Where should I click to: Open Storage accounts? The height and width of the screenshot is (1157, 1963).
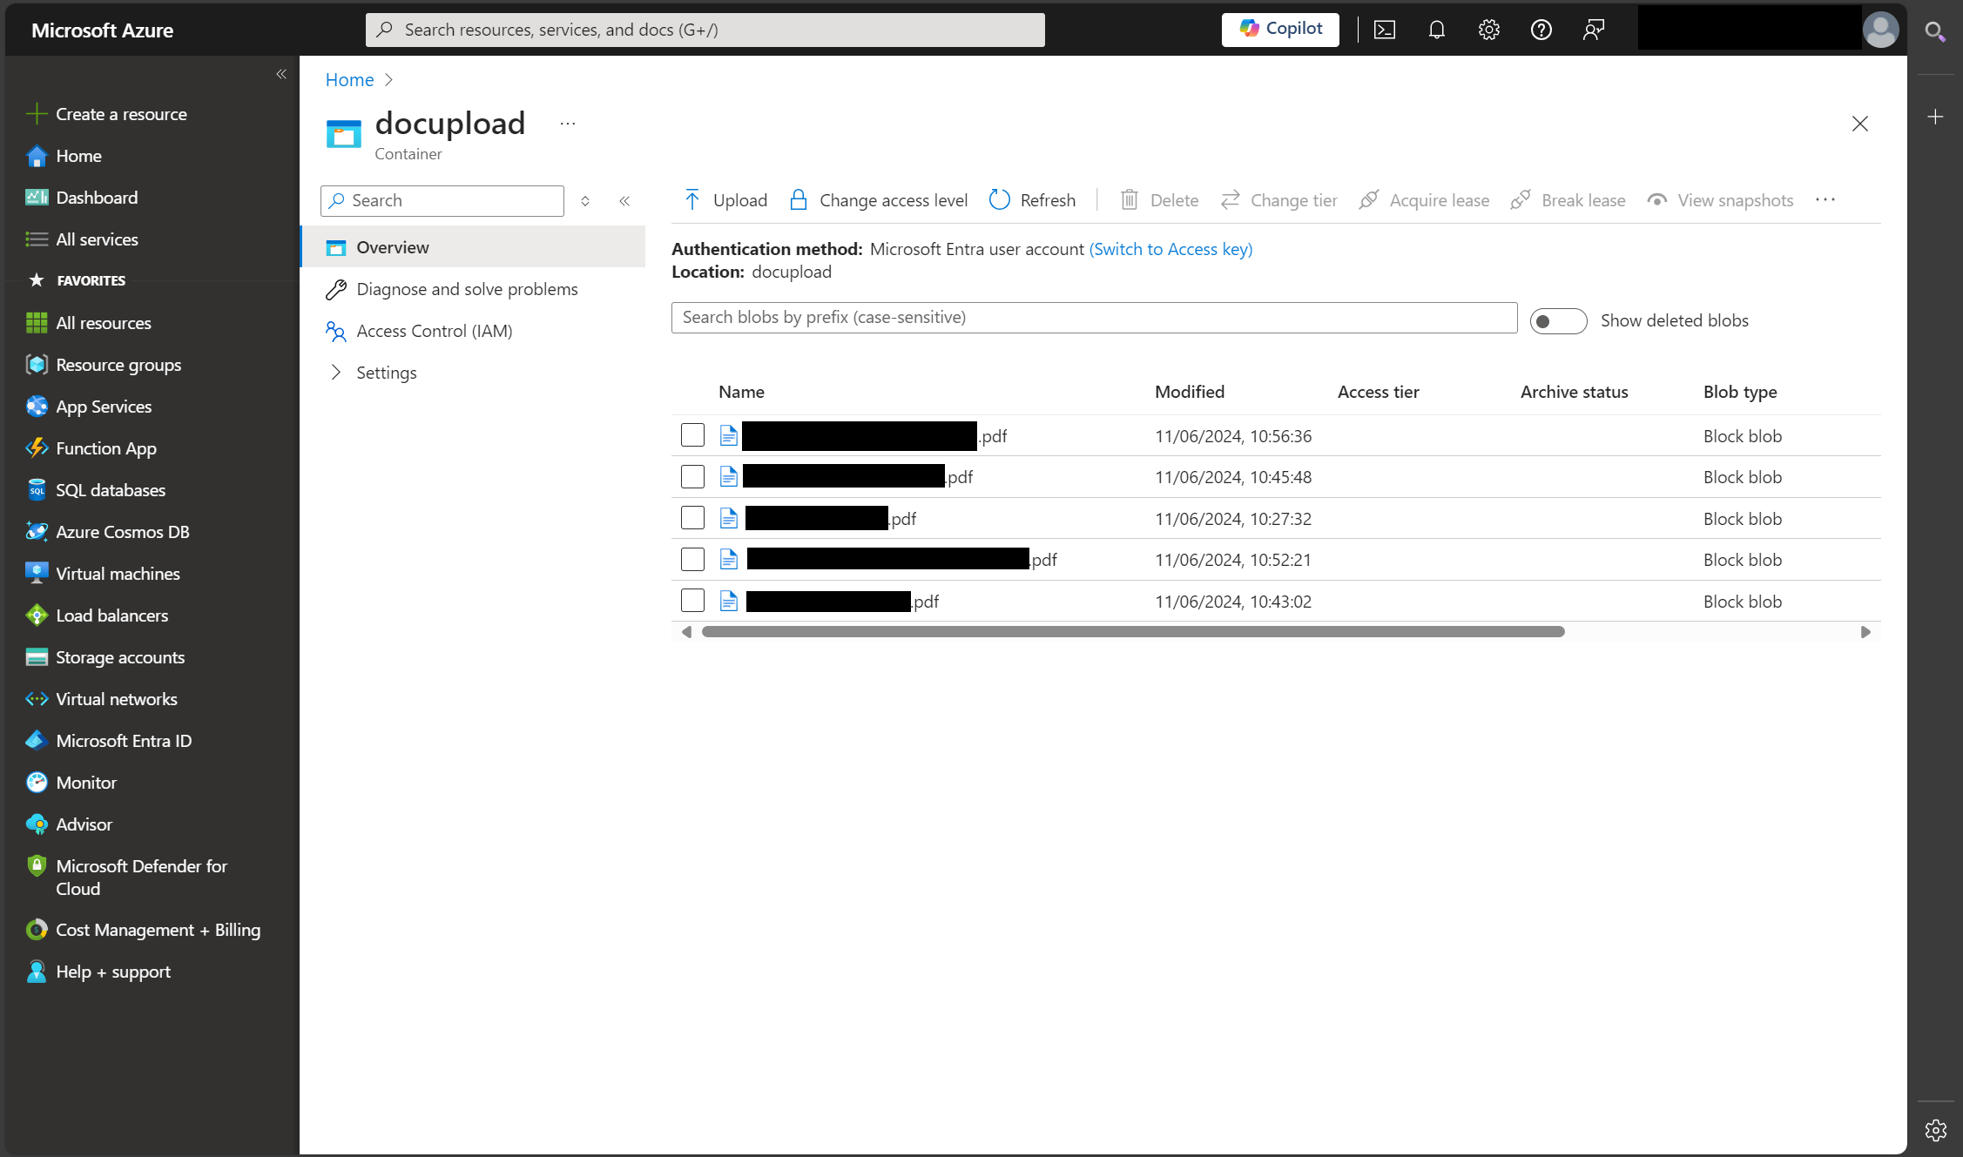click(120, 657)
